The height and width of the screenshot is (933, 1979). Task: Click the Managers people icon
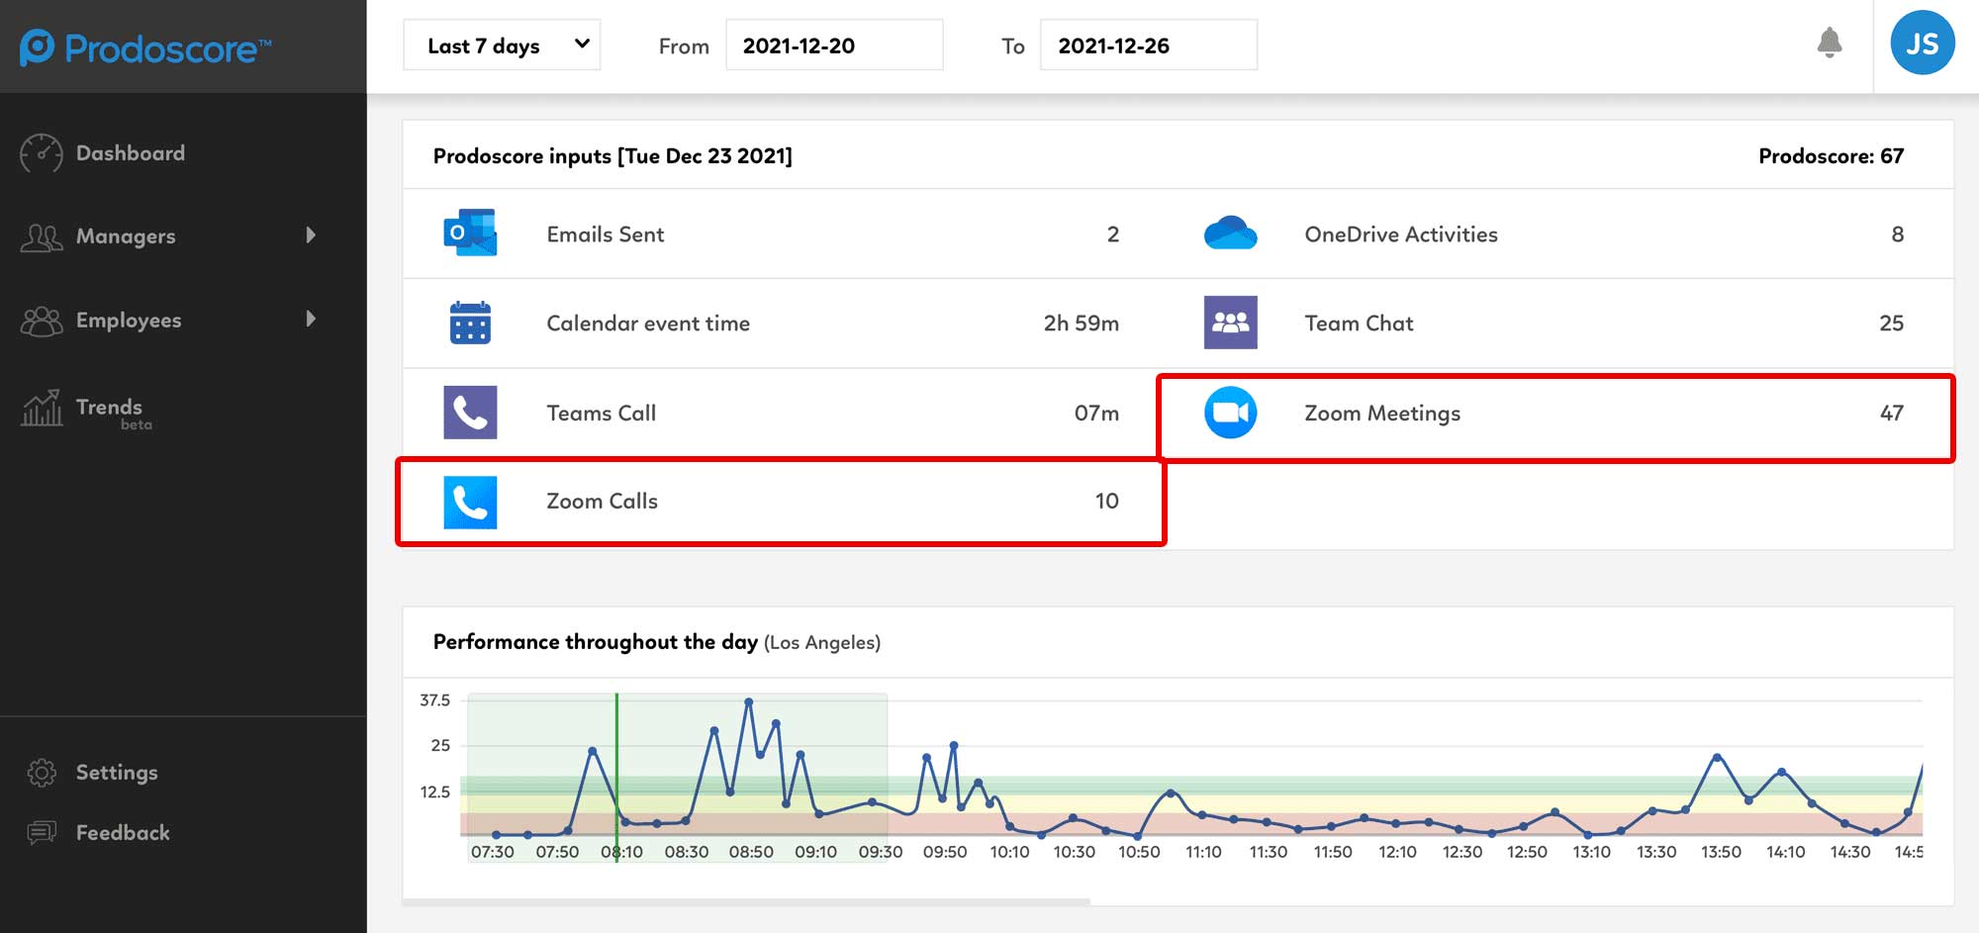(x=42, y=236)
